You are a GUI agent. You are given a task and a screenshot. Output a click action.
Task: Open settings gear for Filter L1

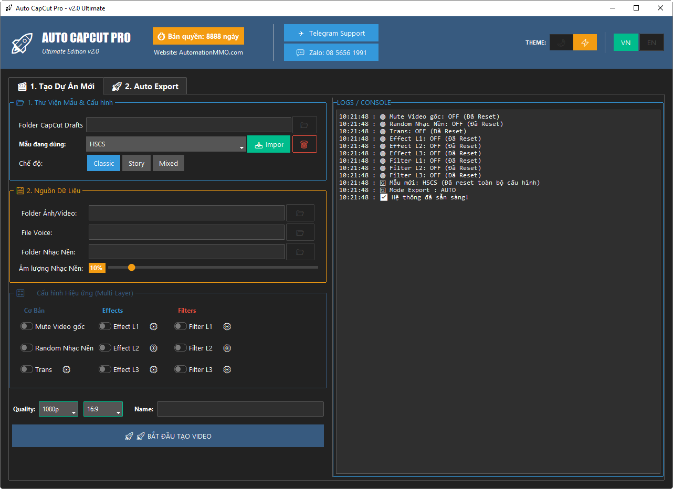(x=227, y=326)
